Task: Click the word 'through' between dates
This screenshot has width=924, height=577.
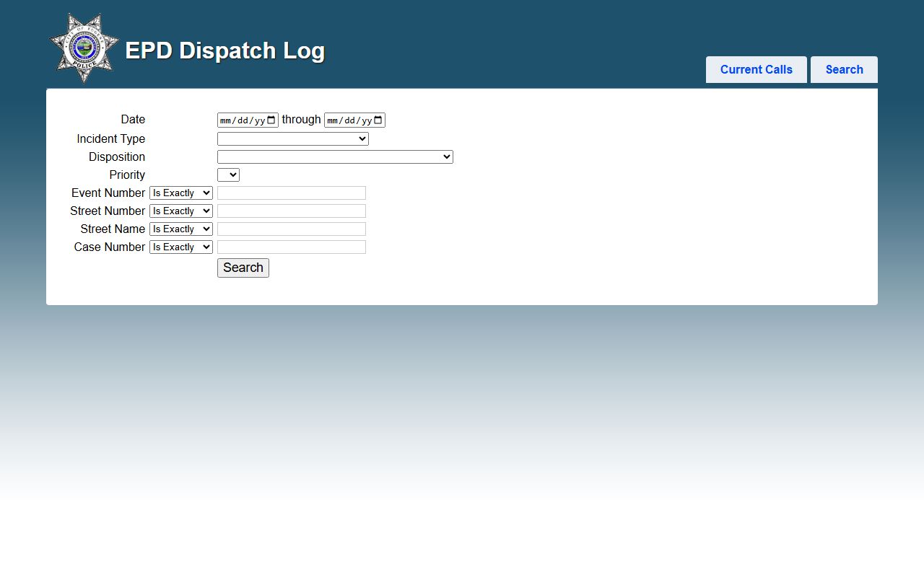Action: point(301,120)
